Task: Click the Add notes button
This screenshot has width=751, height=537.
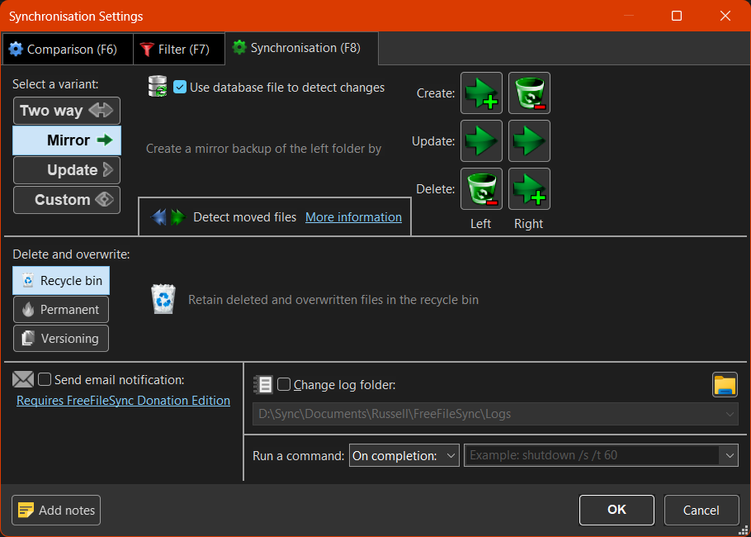Action: pyautogui.click(x=55, y=510)
